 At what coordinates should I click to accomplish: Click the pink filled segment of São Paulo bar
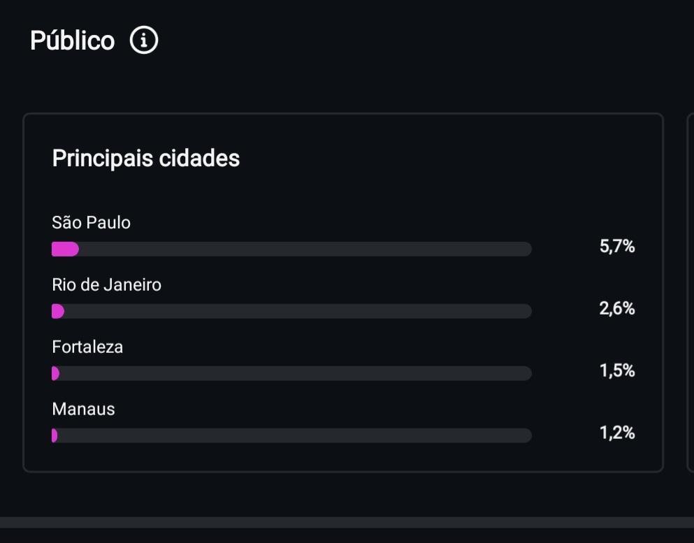[64, 249]
